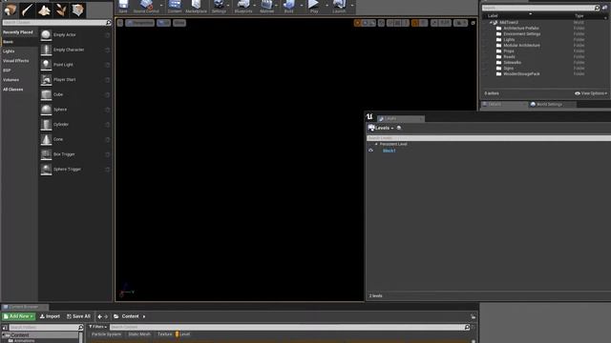This screenshot has height=343, width=611.
Task: Click the Empty Actor icon
Action: click(46, 35)
